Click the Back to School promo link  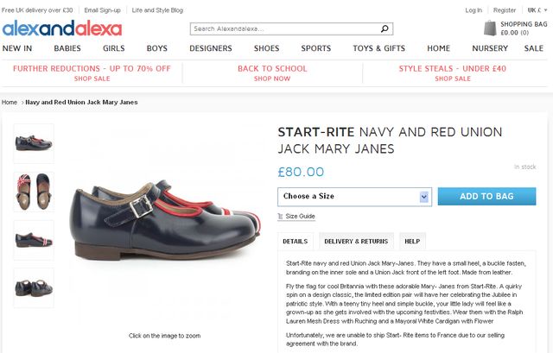(272, 72)
